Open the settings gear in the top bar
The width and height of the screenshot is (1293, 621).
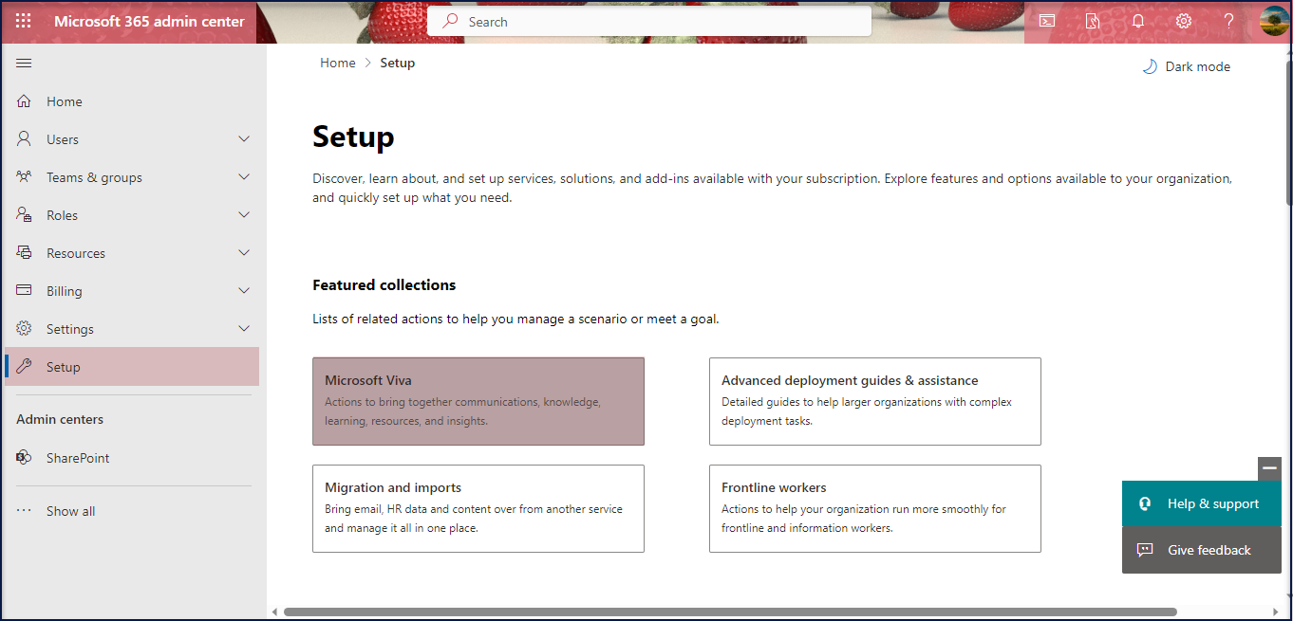pos(1183,20)
